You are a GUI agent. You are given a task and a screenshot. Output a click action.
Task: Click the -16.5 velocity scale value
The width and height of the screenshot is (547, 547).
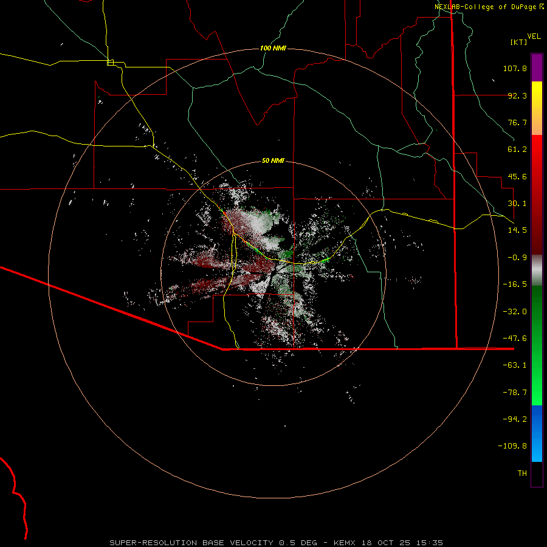515,284
